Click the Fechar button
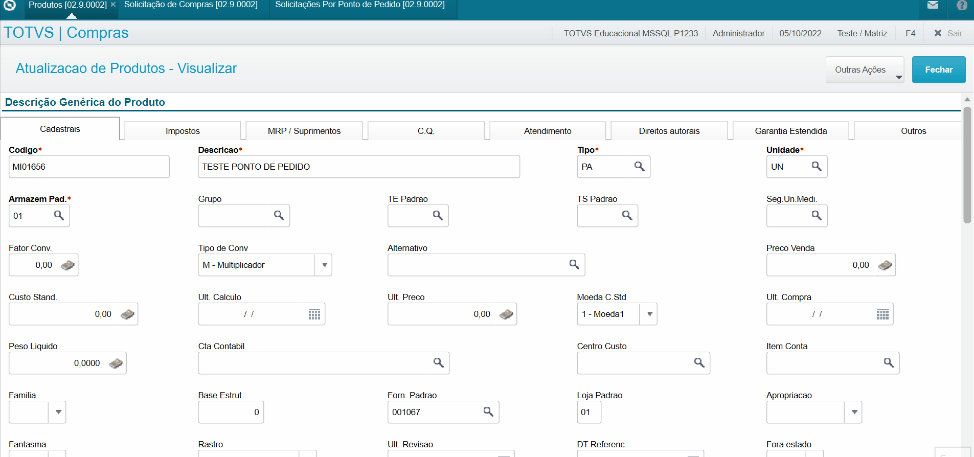 click(939, 70)
